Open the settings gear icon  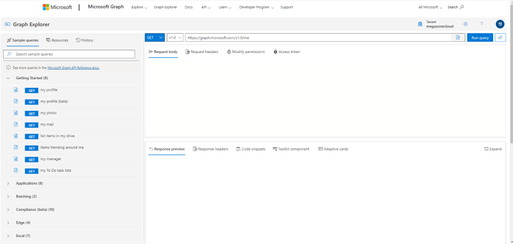[465, 24]
